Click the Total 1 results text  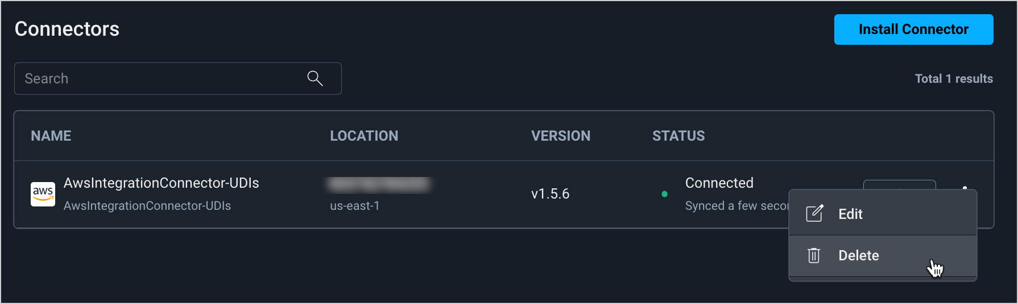[x=954, y=79]
